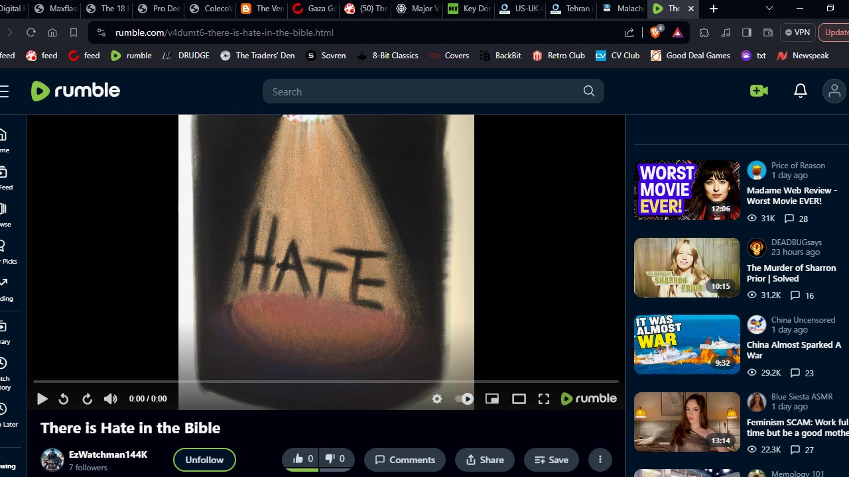Switch to the Maxflas browser tab
849x477 pixels.
[55, 9]
